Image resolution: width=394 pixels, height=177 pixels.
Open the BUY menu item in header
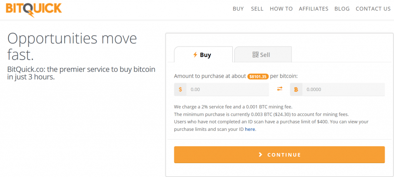coord(238,9)
